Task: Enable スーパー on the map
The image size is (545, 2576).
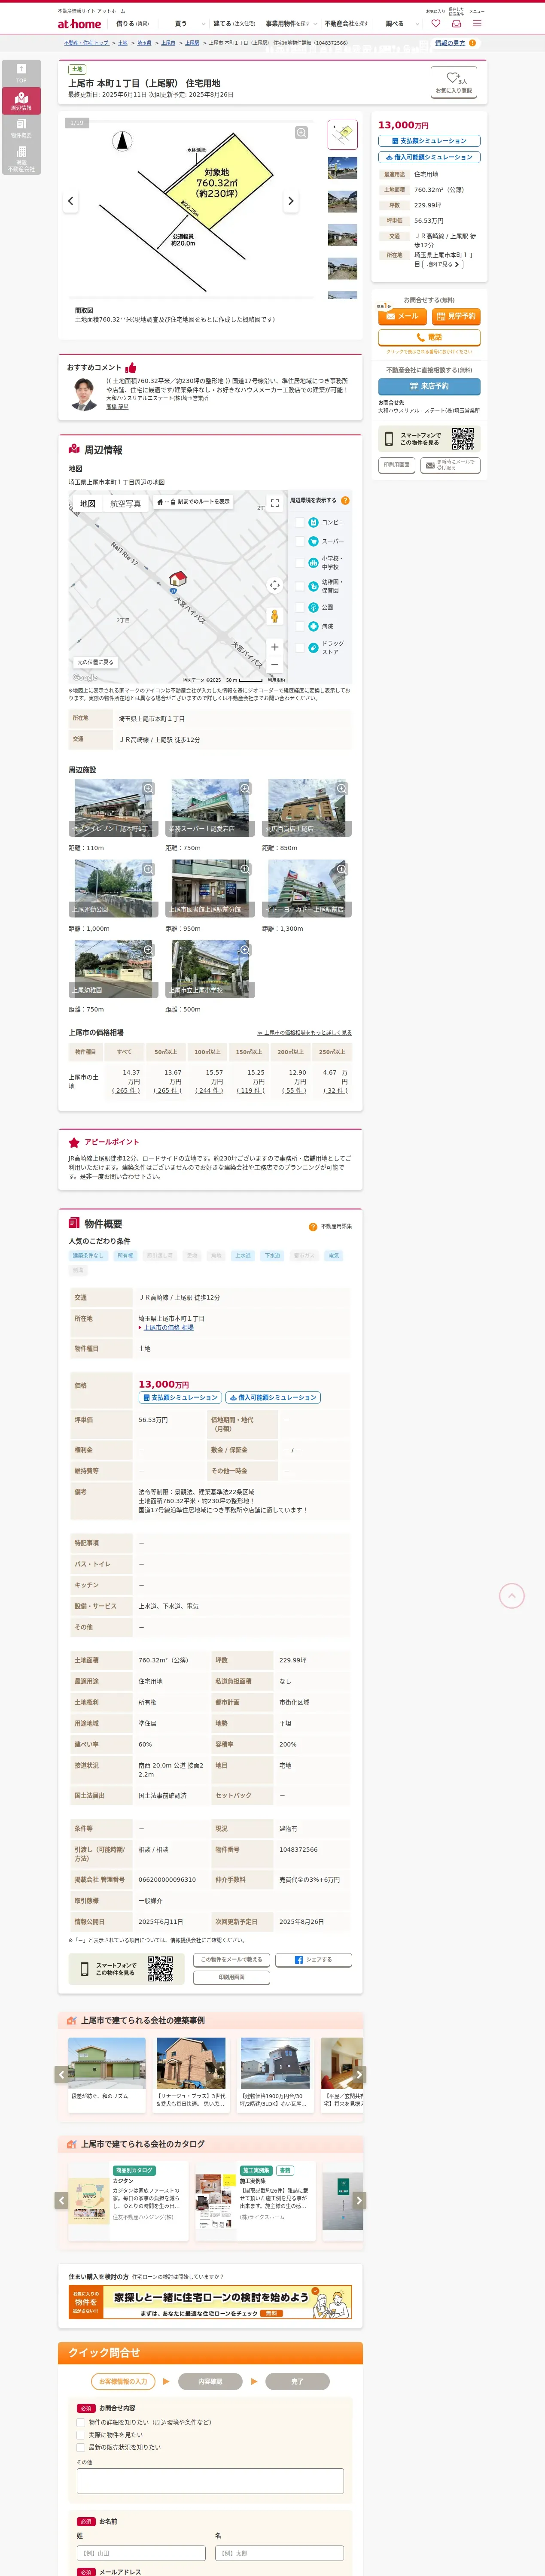Action: click(300, 541)
